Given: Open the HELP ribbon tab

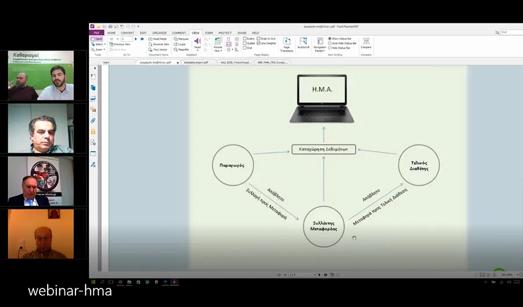Looking at the screenshot, I should (x=256, y=33).
